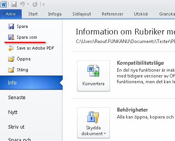Switch to the Infoga ribbon tab
The image size is (175, 141).
click(55, 14)
